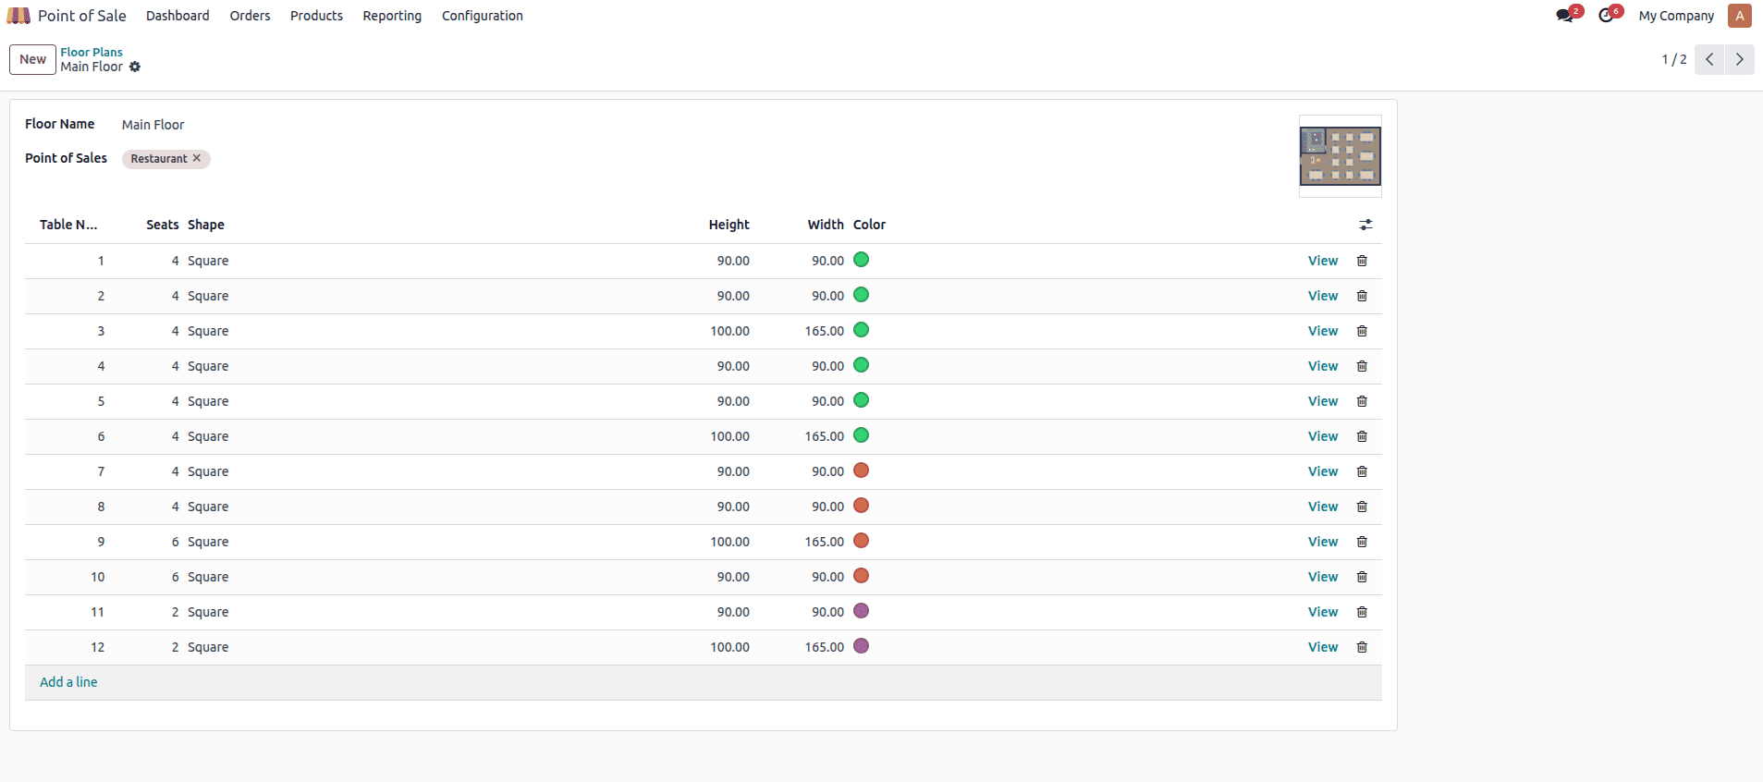1763x782 pixels.
Task: Click the floor plan thumbnail image
Action: click(x=1340, y=156)
